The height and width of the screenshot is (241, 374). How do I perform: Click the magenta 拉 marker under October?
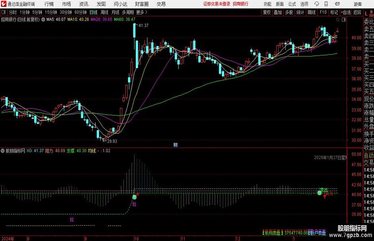(x=135, y=204)
